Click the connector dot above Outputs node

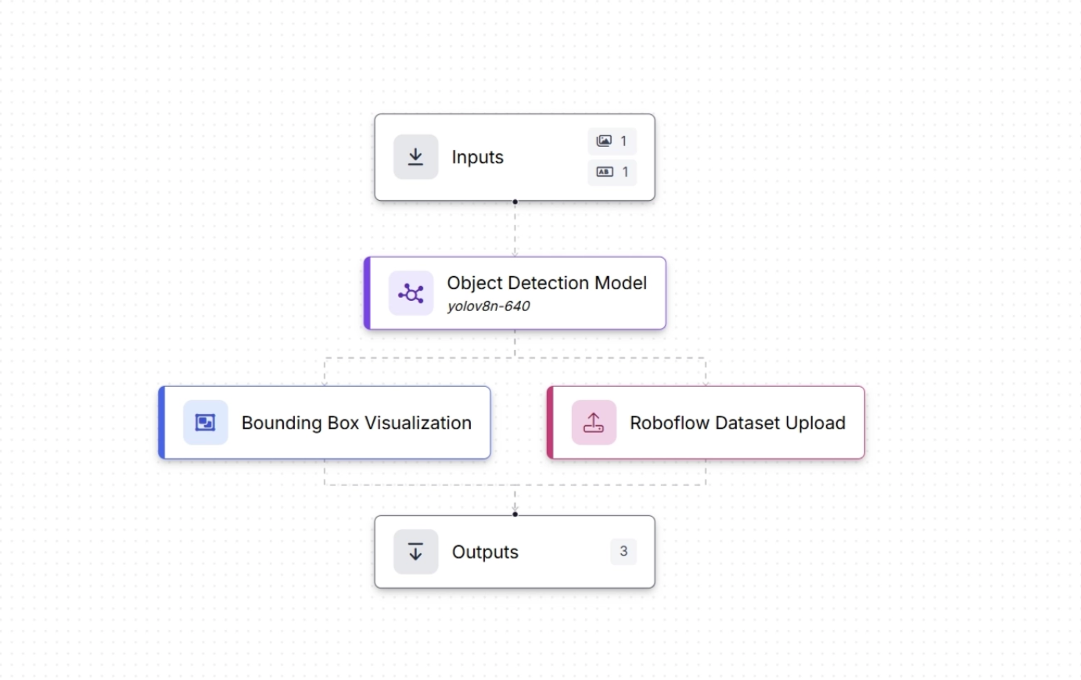pos(515,514)
